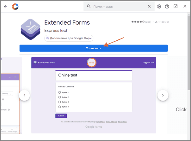This screenshot has height=141, width=191.
Task: Click the main Online test screenshot
Action: pyautogui.click(x=94, y=95)
